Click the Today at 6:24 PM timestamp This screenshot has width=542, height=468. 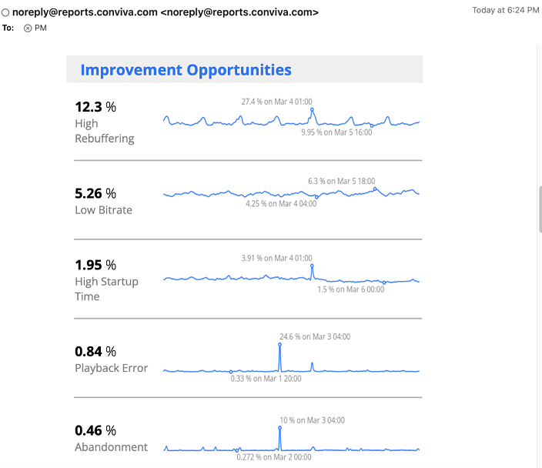[506, 10]
